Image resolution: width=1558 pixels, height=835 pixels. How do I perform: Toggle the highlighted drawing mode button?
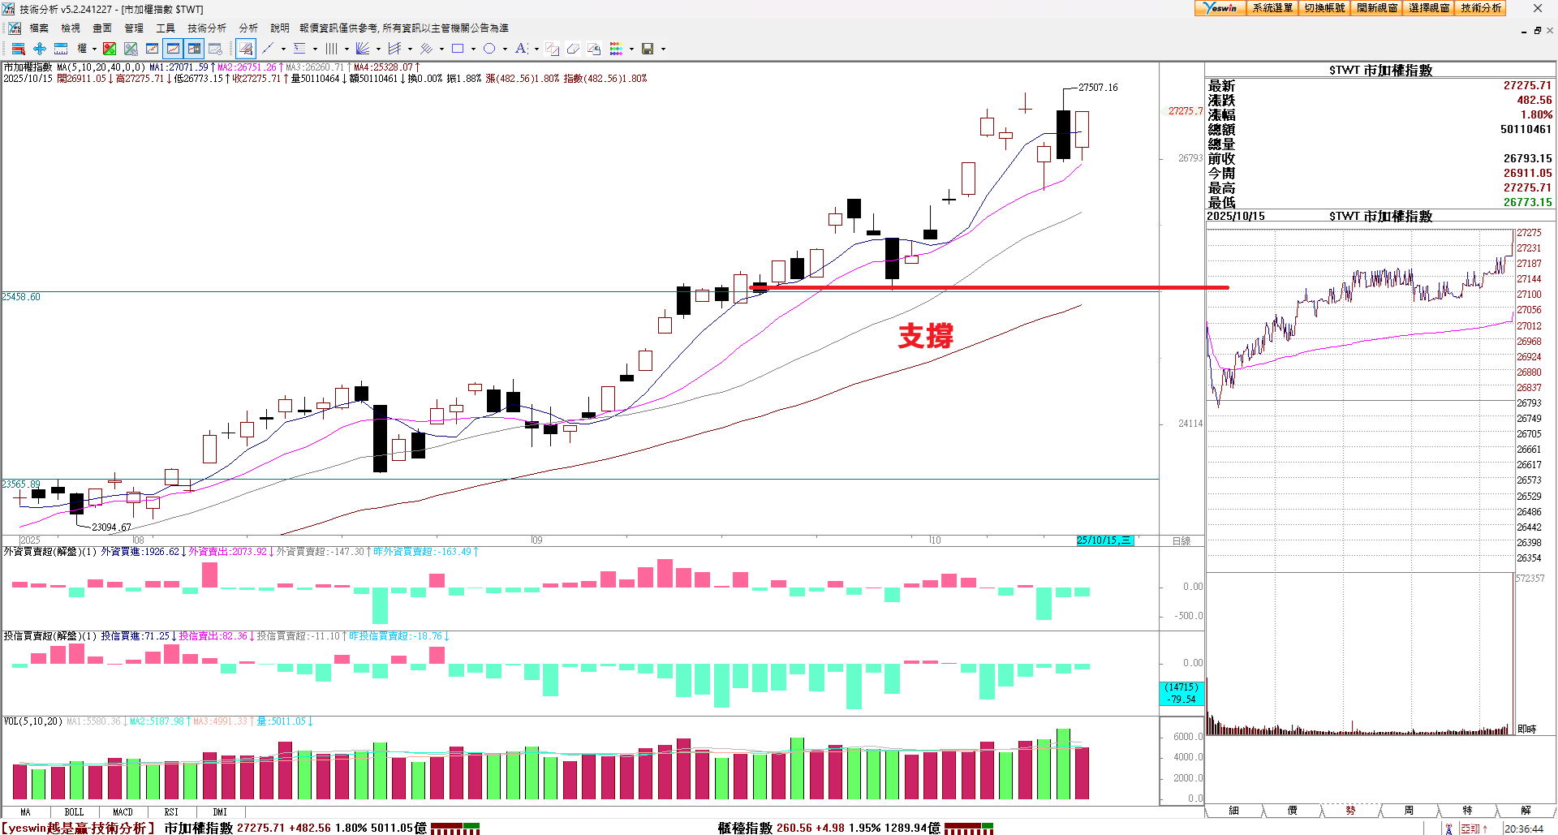(x=246, y=49)
